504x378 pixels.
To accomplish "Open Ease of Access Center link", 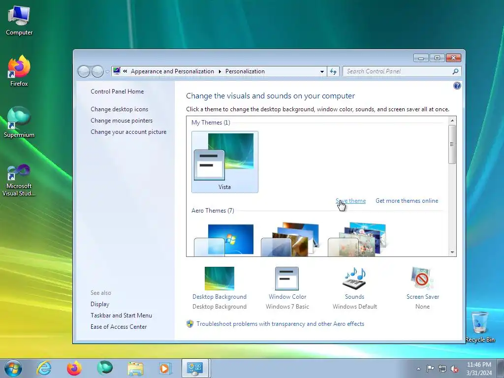I will pyautogui.click(x=118, y=327).
